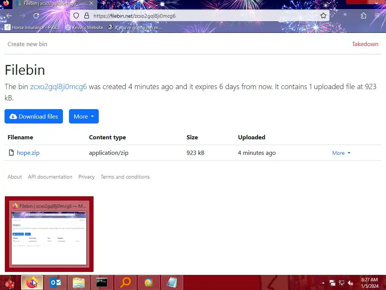The height and width of the screenshot is (290, 386).
Task: Open the network tray icon
Action: click(x=342, y=283)
